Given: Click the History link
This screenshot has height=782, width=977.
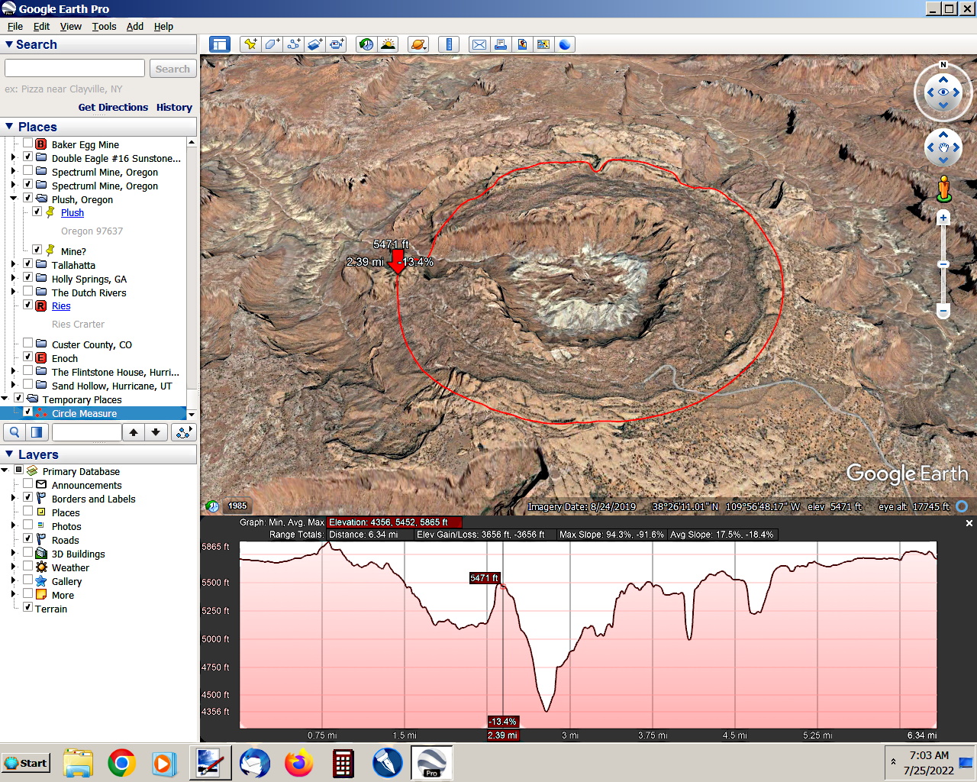Looking at the screenshot, I should (174, 107).
